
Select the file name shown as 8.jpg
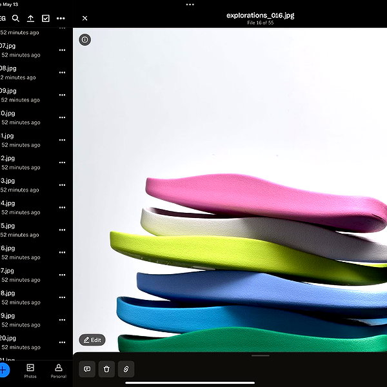tap(8, 293)
